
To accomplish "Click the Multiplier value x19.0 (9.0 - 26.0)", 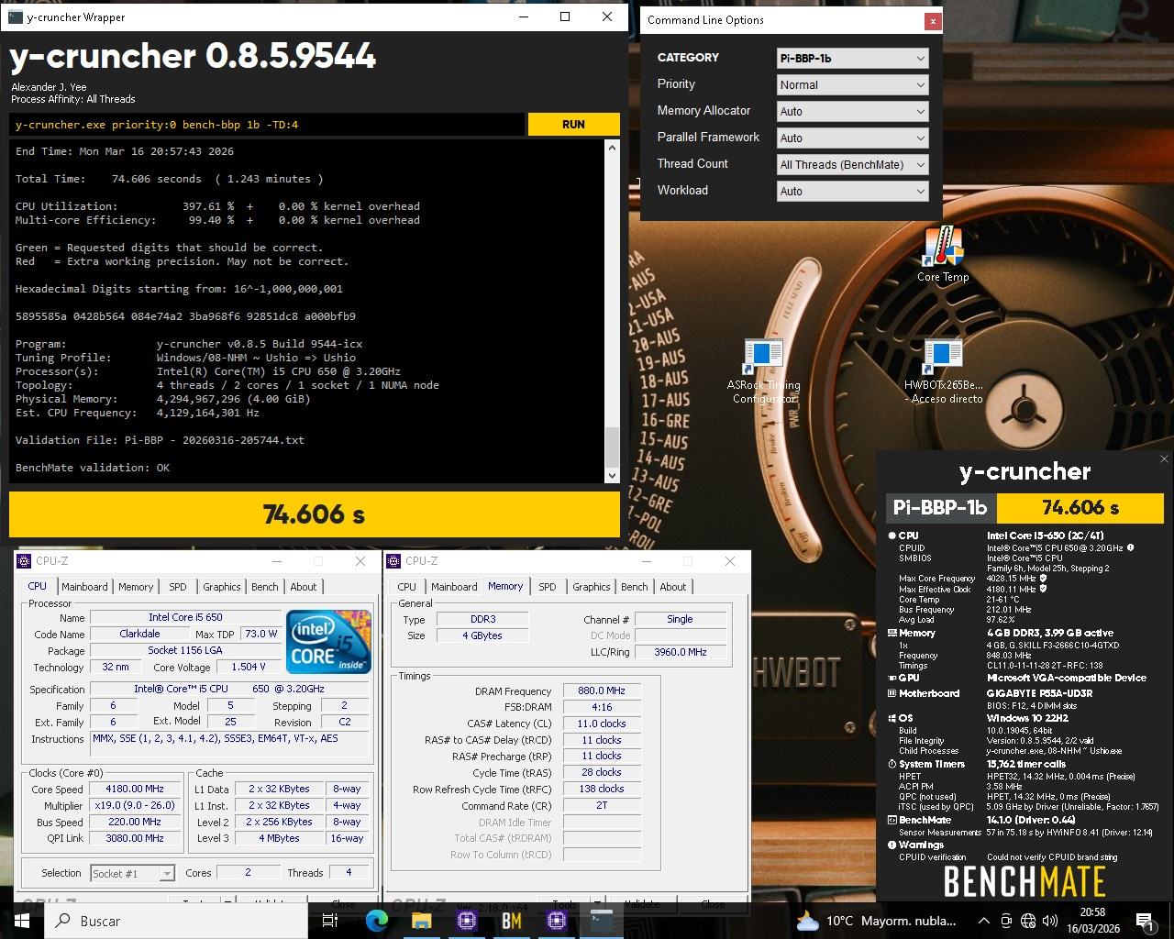I will [x=135, y=805].
